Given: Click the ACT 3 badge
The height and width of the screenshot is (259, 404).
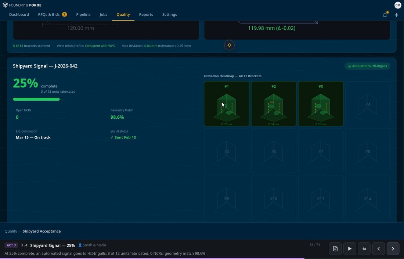Looking at the screenshot, I should coord(11,245).
